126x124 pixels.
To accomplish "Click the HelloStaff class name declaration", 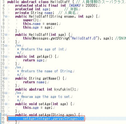I will pyautogui.click(x=60, y=2).
